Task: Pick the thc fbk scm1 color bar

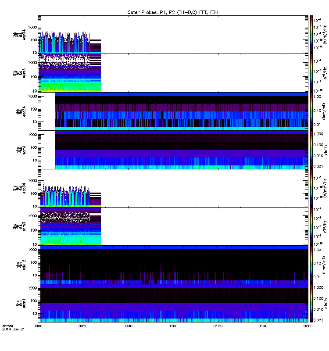Action: [311, 303]
